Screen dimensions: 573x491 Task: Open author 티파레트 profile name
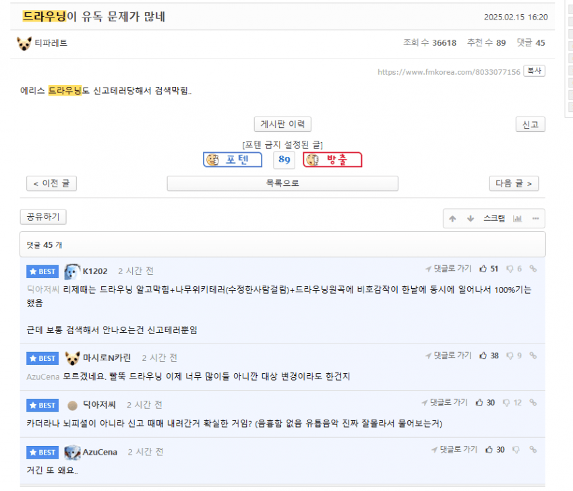pos(51,43)
